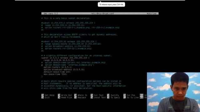This screenshot has width=200, height=112.
Task: Click the line 'option broadcast-address 10.5.5.31;'
Action: point(64,70)
